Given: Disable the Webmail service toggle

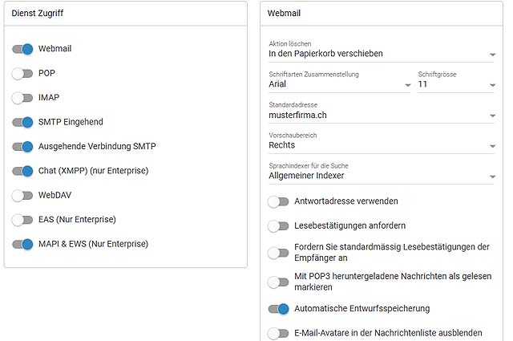Looking at the screenshot, I should point(22,49).
